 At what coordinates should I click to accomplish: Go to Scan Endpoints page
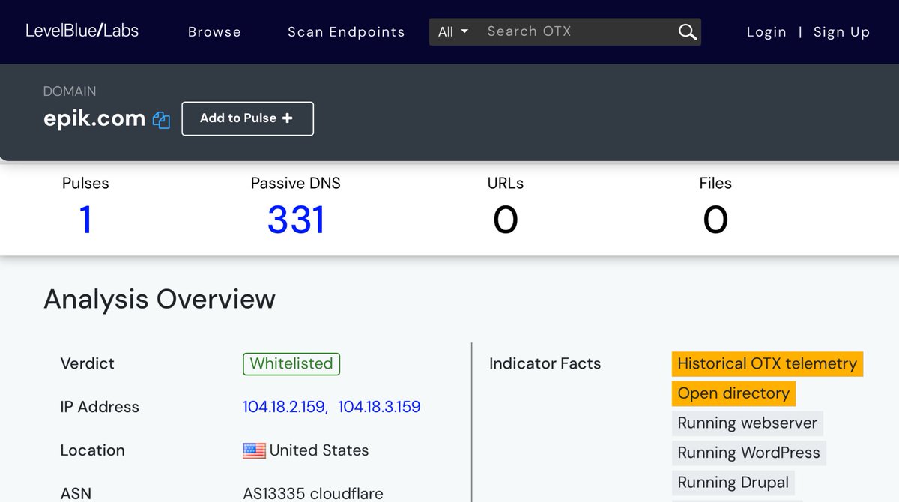click(346, 31)
